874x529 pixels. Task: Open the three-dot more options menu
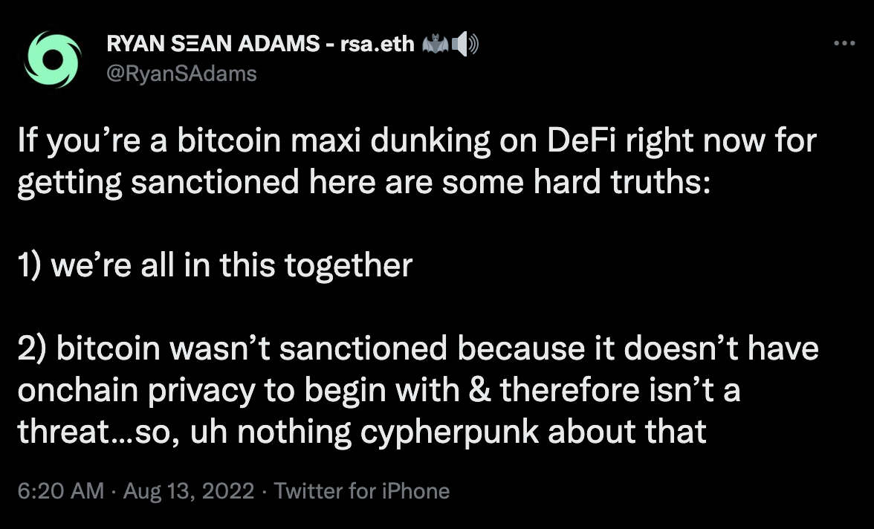[844, 43]
